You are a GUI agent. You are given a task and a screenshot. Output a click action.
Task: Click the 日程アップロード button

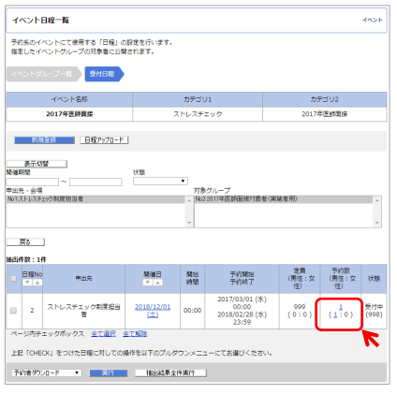[x=104, y=140]
